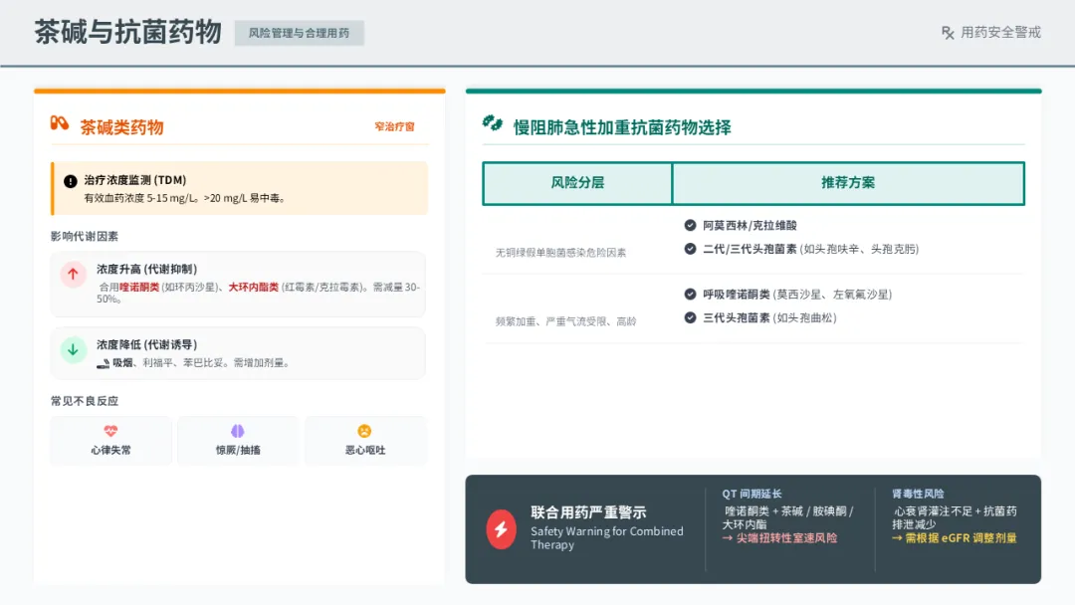The image size is (1075, 605).
Task: Click the 慢阻肺急性加重抗菌药物选择 heading
Action: click(x=622, y=127)
